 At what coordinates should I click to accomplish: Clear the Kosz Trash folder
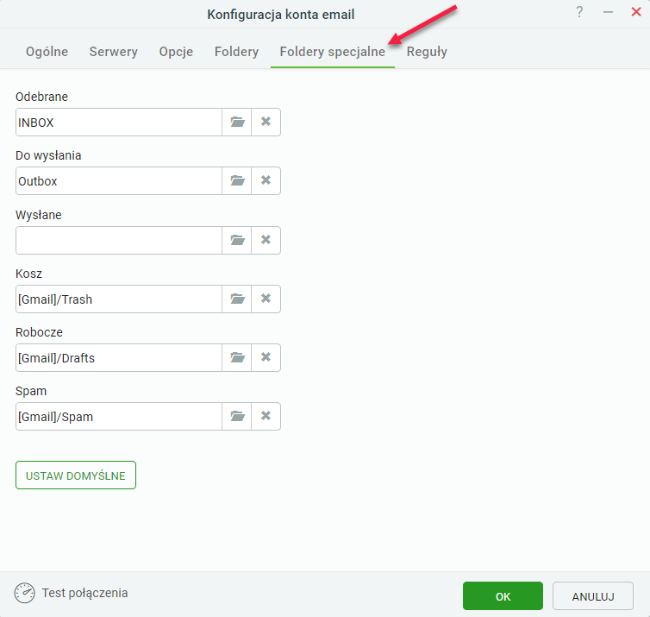click(266, 299)
